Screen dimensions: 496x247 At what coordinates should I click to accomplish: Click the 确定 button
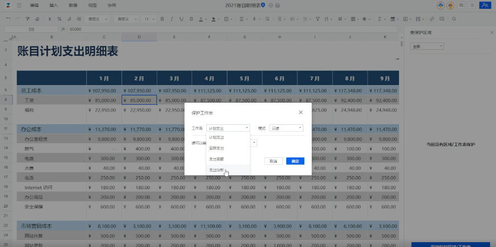point(295,161)
